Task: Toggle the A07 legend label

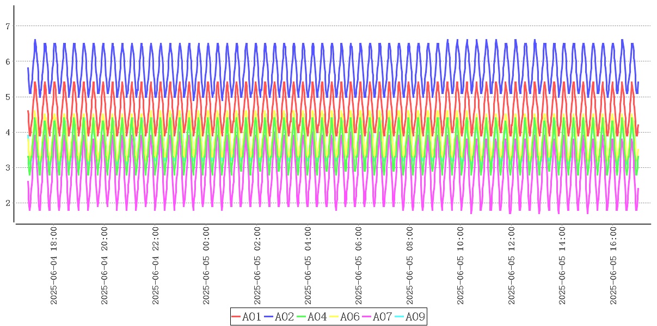Action: (382, 317)
